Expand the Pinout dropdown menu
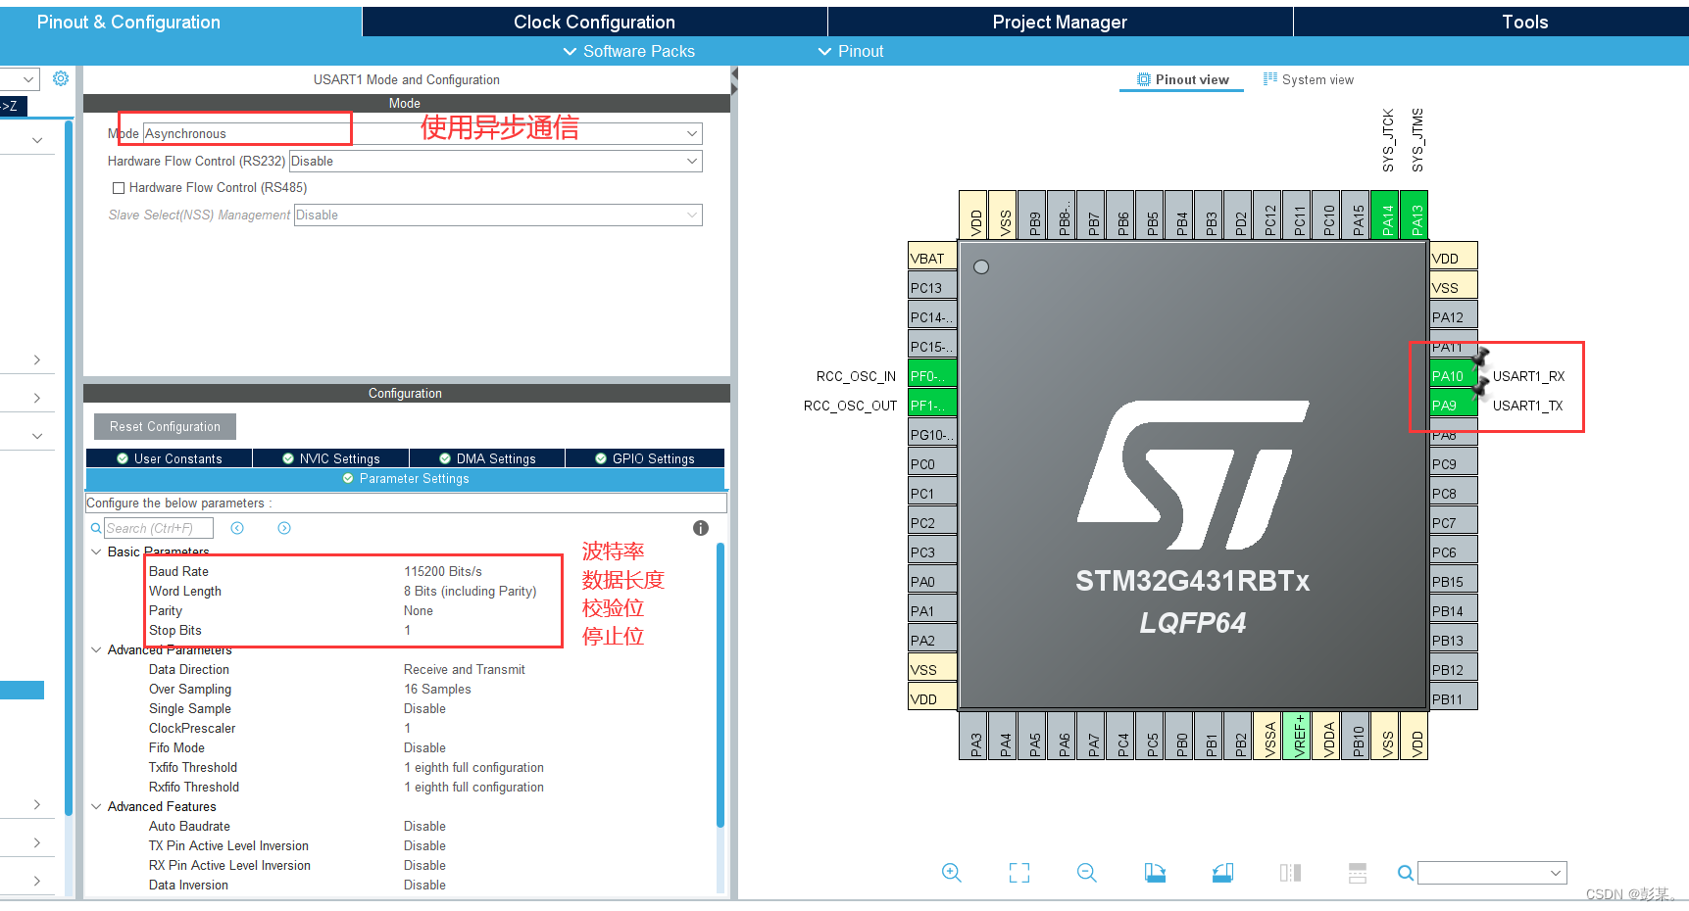 pyautogui.click(x=851, y=51)
